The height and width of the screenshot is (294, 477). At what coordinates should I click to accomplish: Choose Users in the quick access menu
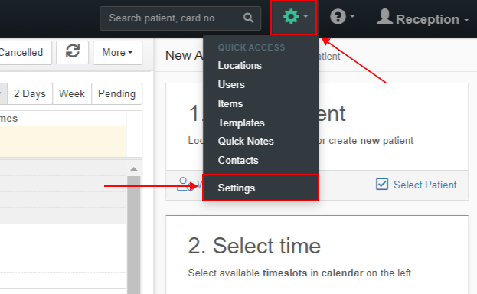(x=231, y=85)
